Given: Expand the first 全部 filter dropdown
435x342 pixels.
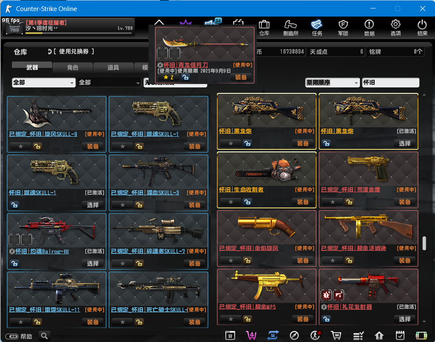Looking at the screenshot, I should coord(44,83).
